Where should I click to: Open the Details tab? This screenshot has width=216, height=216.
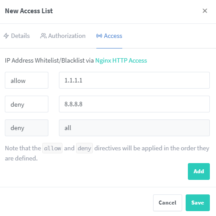click(17, 36)
